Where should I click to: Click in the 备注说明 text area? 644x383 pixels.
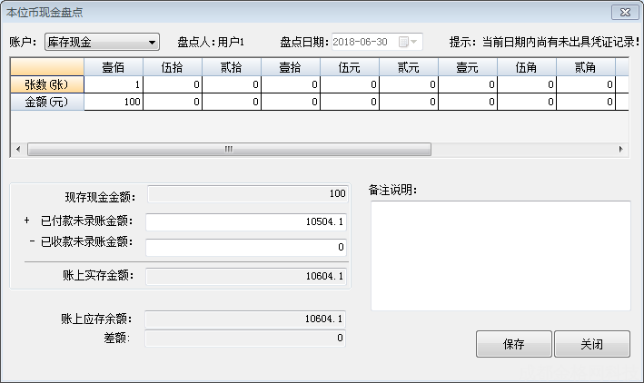point(500,256)
